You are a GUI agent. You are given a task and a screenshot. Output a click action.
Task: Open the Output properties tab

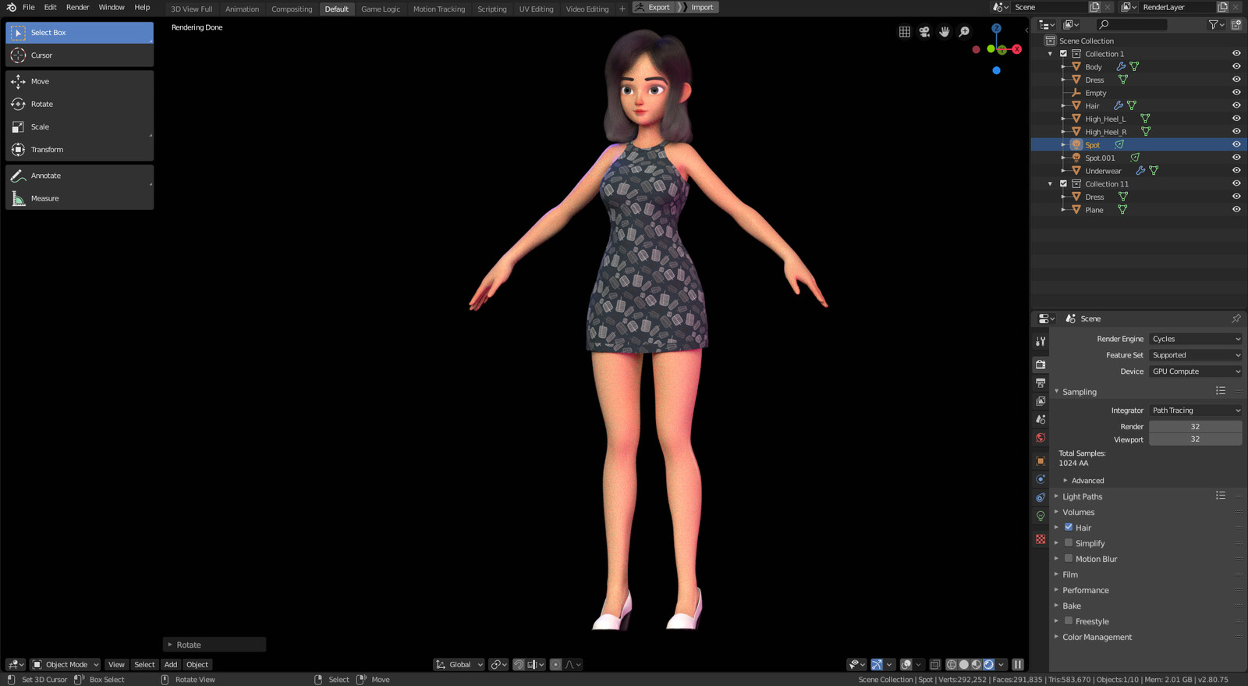pyautogui.click(x=1041, y=382)
